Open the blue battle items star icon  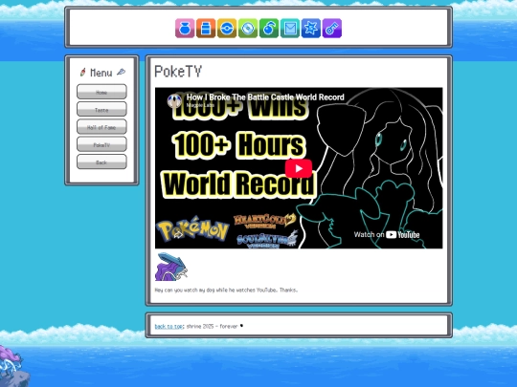point(311,29)
